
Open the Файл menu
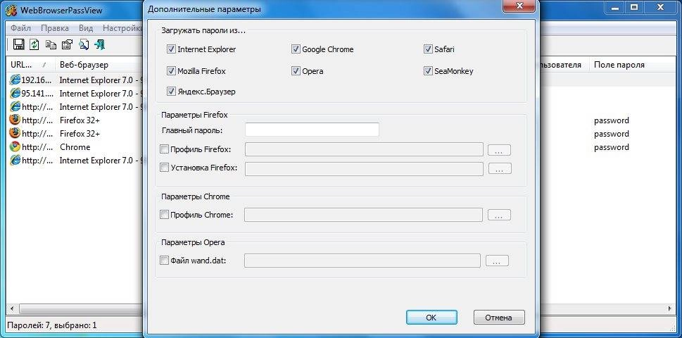click(20, 28)
